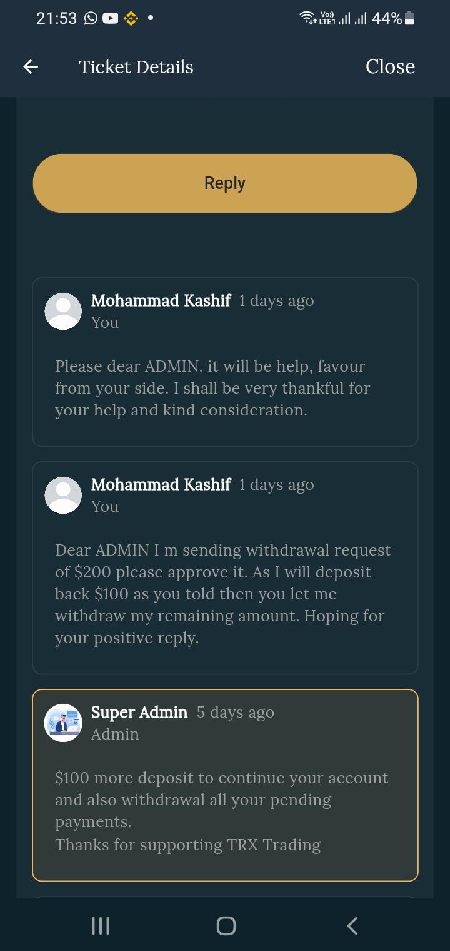Tap the back arrow in header
The width and height of the screenshot is (450, 951).
point(31,67)
